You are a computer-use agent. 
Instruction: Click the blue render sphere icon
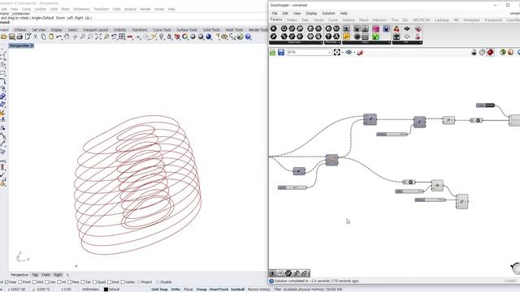[x=209, y=36]
